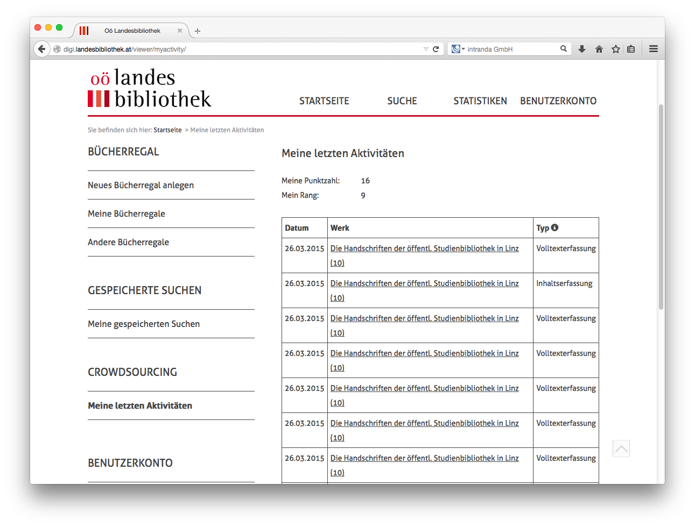Open the work link in the Inhaltserfassung row
Image resolution: width=695 pixels, height=527 pixels.
(424, 290)
